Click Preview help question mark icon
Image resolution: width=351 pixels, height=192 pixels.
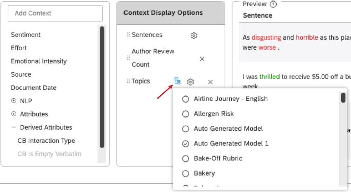tap(273, 4)
